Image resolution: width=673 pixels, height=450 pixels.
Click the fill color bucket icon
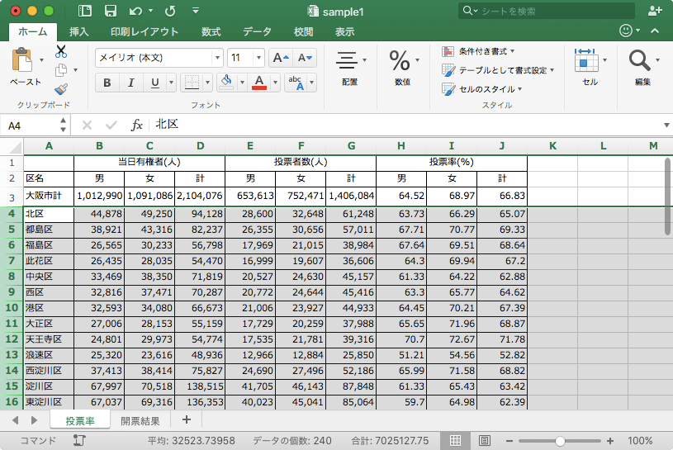click(x=226, y=83)
